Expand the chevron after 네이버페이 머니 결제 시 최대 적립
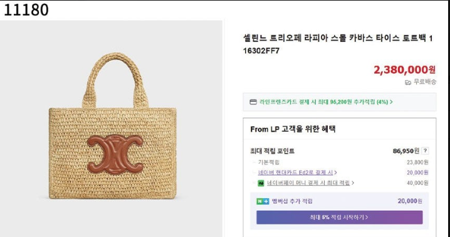 353,182
